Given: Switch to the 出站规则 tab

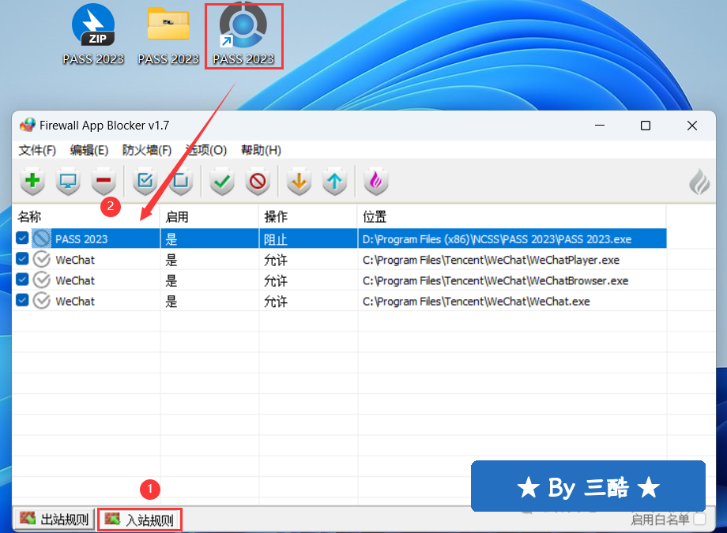Looking at the screenshot, I should coord(55,519).
